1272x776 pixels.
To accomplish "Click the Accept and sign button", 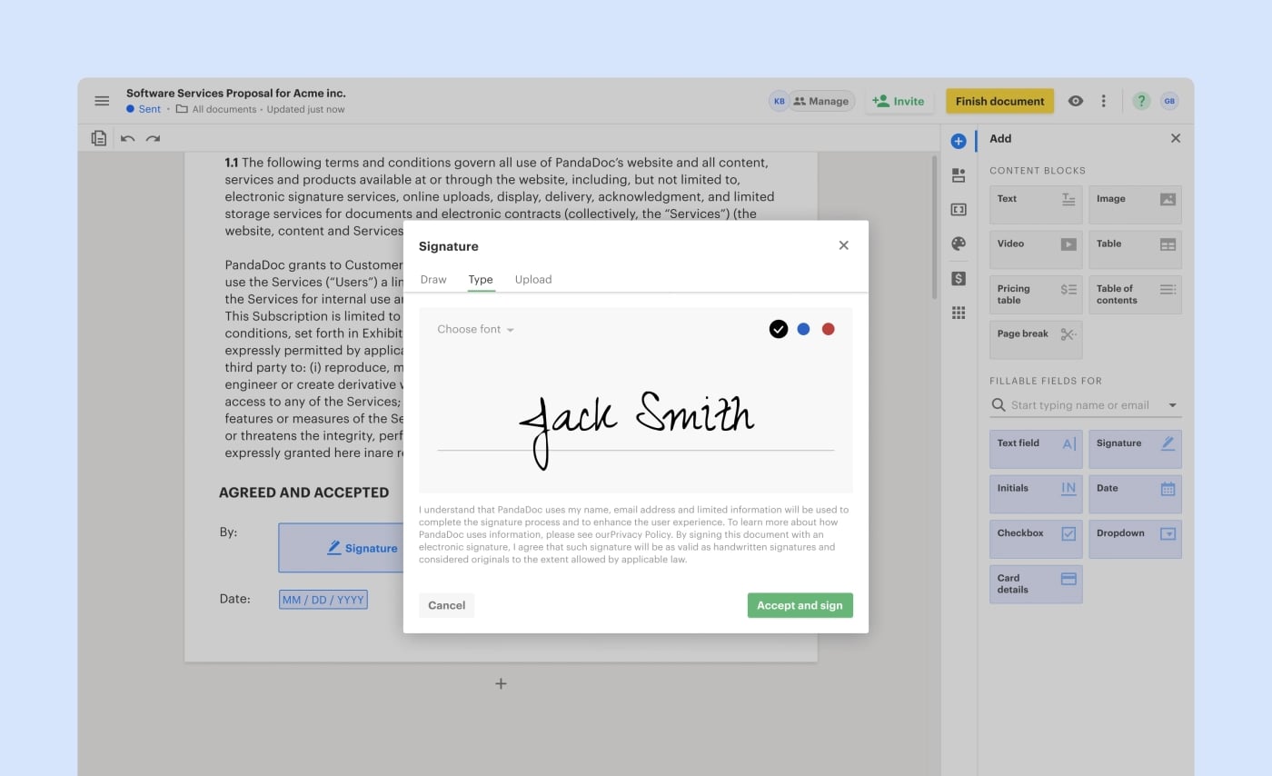I will tap(800, 605).
